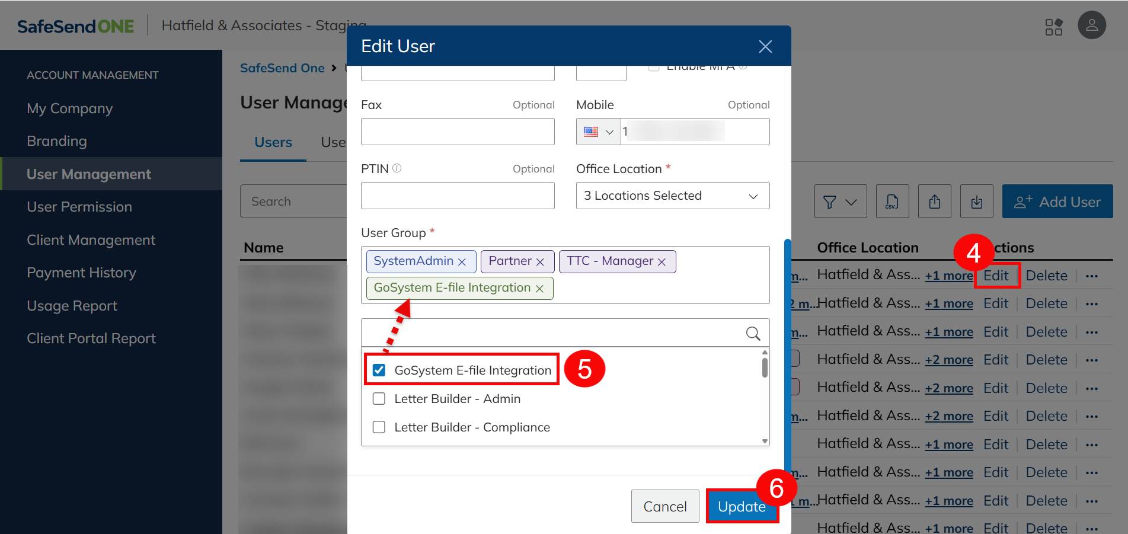Check Letter Builder - Compliance option

(379, 427)
